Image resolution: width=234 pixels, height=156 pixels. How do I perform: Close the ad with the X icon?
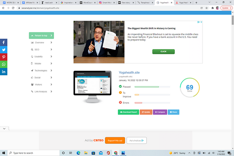point(201,22)
